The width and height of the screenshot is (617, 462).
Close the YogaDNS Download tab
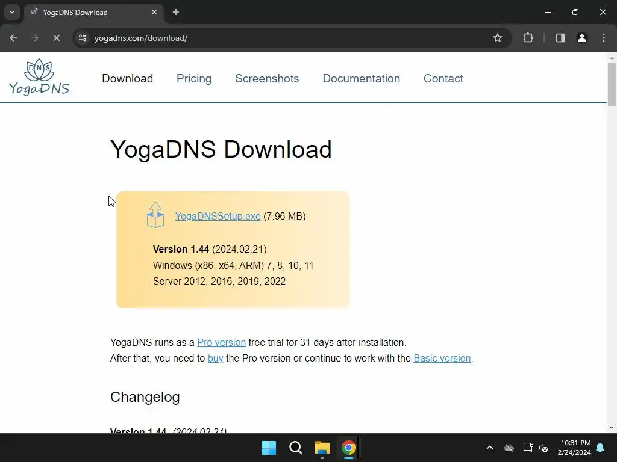coord(154,12)
